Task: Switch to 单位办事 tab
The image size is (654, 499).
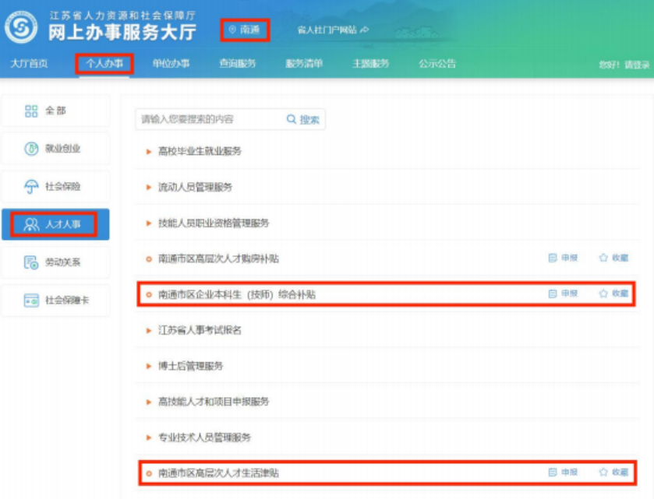Action: (171, 64)
